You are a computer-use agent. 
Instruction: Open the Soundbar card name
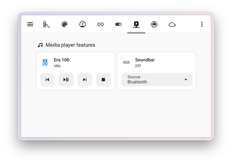tap(145, 60)
